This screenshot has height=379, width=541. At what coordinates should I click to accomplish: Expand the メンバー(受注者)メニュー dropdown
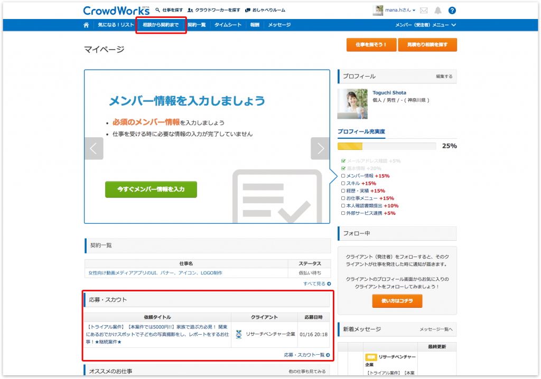pos(425,25)
